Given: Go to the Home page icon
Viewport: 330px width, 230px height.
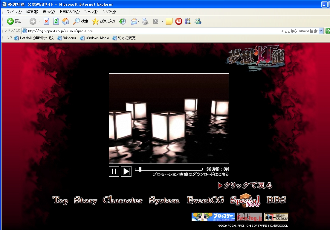Looking at the screenshot, I should click(65, 21).
